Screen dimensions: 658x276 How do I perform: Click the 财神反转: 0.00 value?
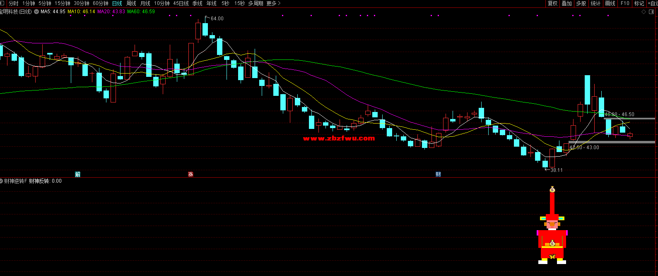pyautogui.click(x=45, y=181)
